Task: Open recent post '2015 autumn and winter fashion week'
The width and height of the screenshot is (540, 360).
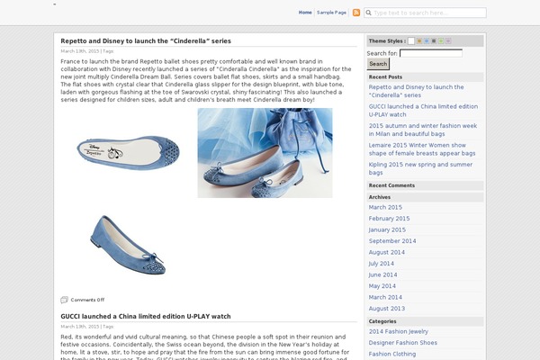Action: [423, 130]
